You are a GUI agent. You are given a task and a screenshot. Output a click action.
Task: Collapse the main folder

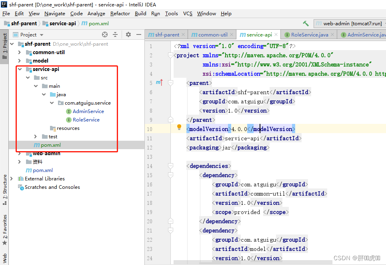(36, 86)
